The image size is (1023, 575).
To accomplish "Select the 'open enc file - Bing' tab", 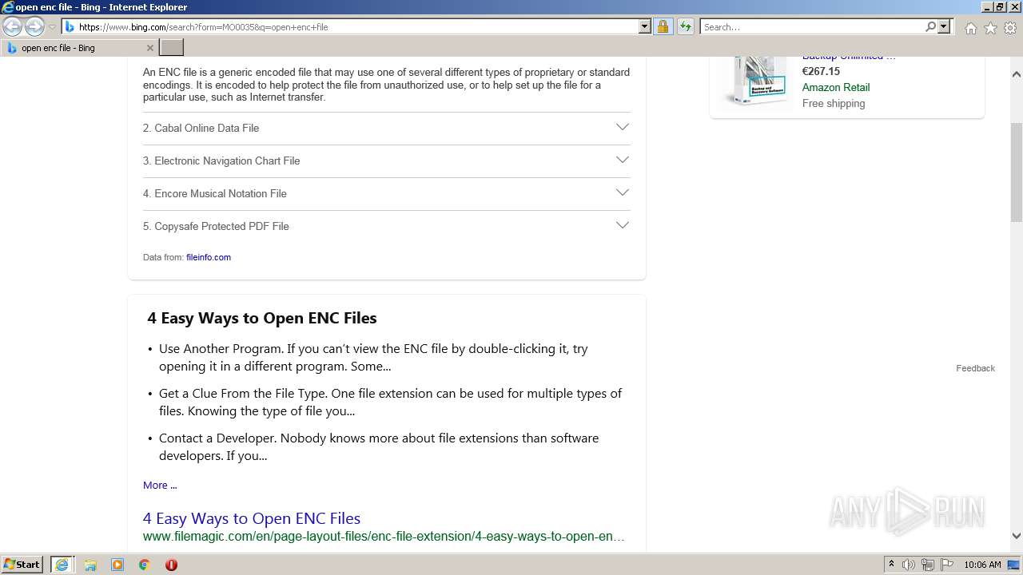I will click(80, 48).
